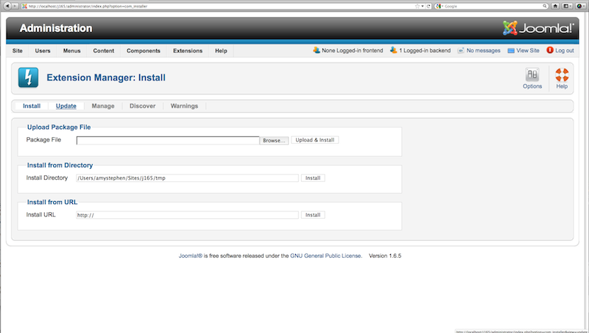Switch to the Discover tab
The width and height of the screenshot is (589, 333).
[x=142, y=106]
